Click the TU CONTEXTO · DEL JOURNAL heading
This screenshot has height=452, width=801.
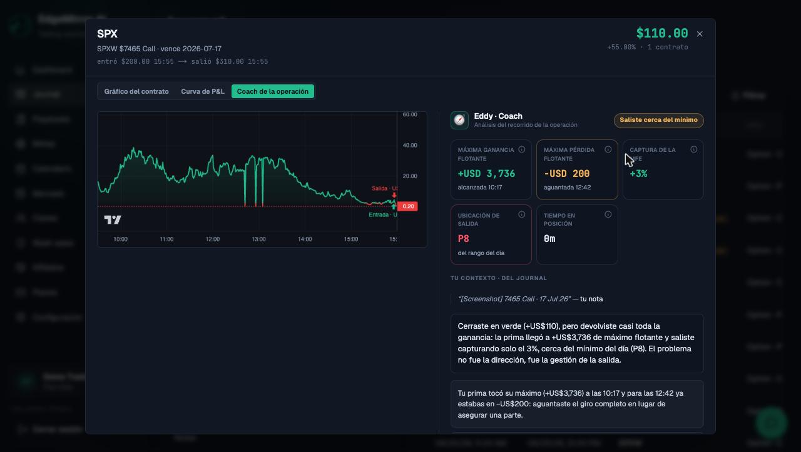(x=499, y=278)
